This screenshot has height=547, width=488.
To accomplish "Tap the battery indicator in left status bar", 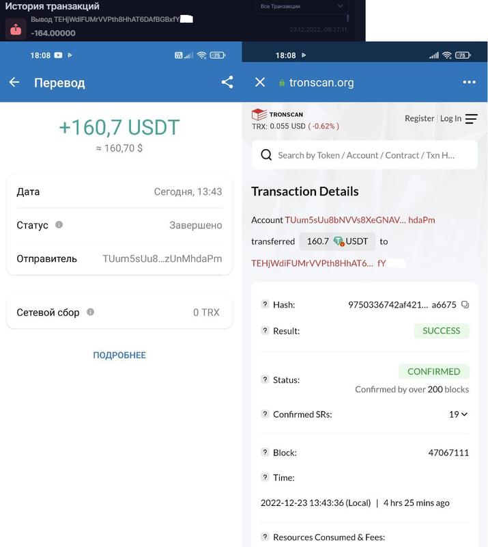I will coord(218,55).
